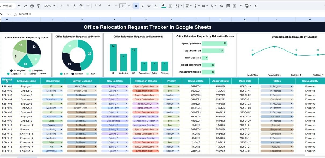Open the Functions sigma icon

tap(255, 6)
